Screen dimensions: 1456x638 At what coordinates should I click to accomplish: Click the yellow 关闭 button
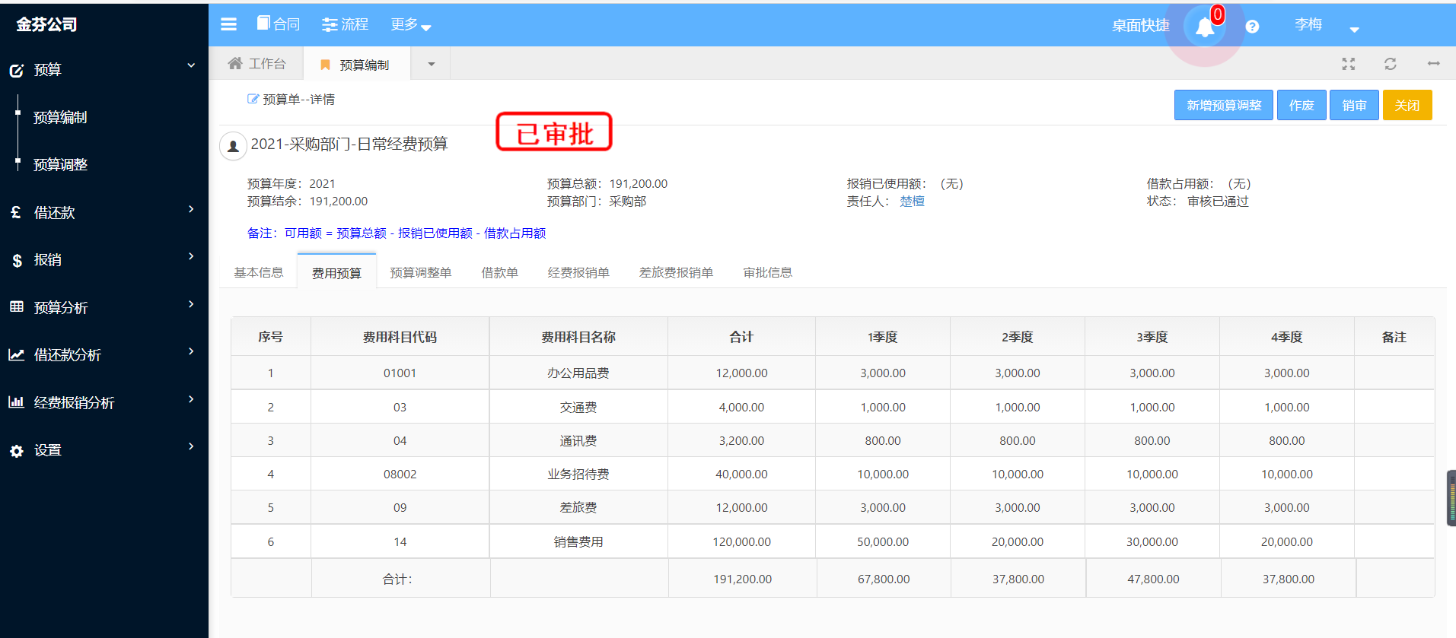click(x=1407, y=105)
